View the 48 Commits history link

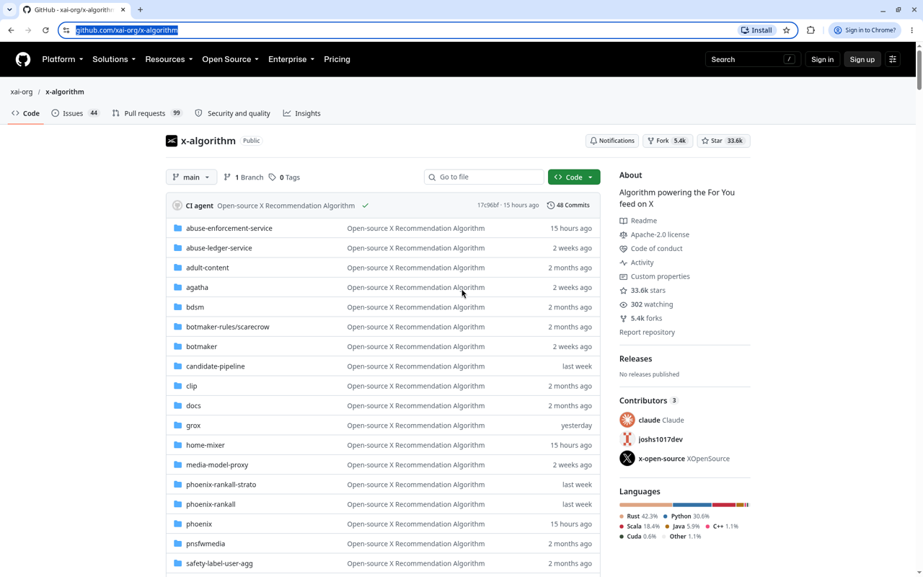click(568, 206)
